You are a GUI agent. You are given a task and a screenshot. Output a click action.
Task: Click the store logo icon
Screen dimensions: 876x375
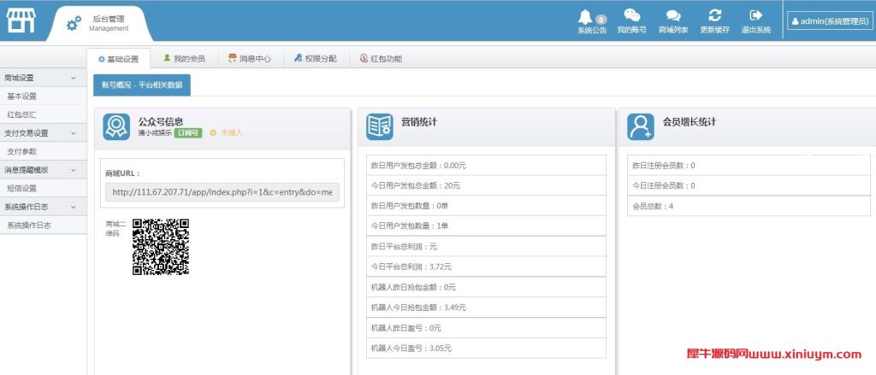[21, 21]
